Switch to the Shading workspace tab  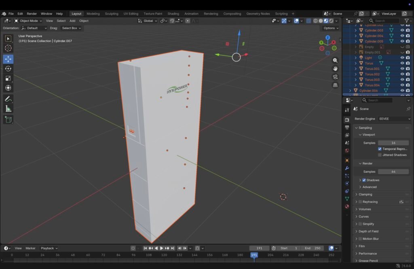173,14
